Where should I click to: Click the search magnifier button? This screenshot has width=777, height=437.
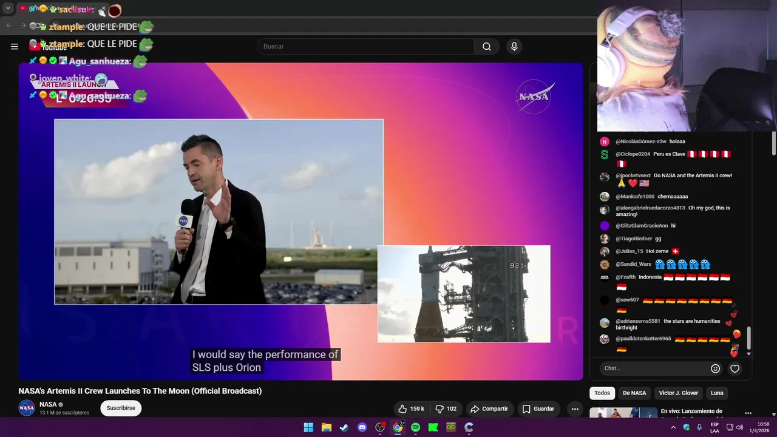point(487,47)
